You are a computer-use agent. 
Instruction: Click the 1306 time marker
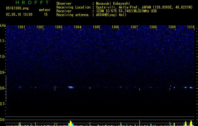coord(116,27)
